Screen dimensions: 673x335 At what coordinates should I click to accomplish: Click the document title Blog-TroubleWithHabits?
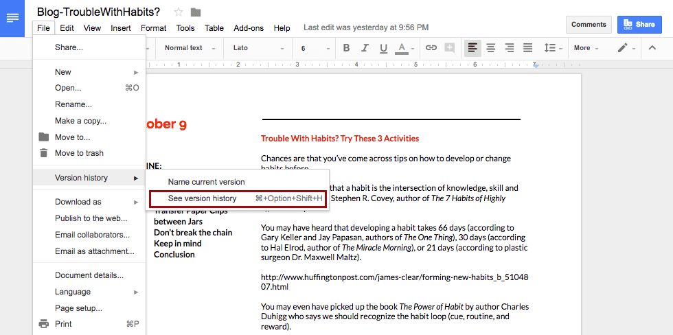99,12
